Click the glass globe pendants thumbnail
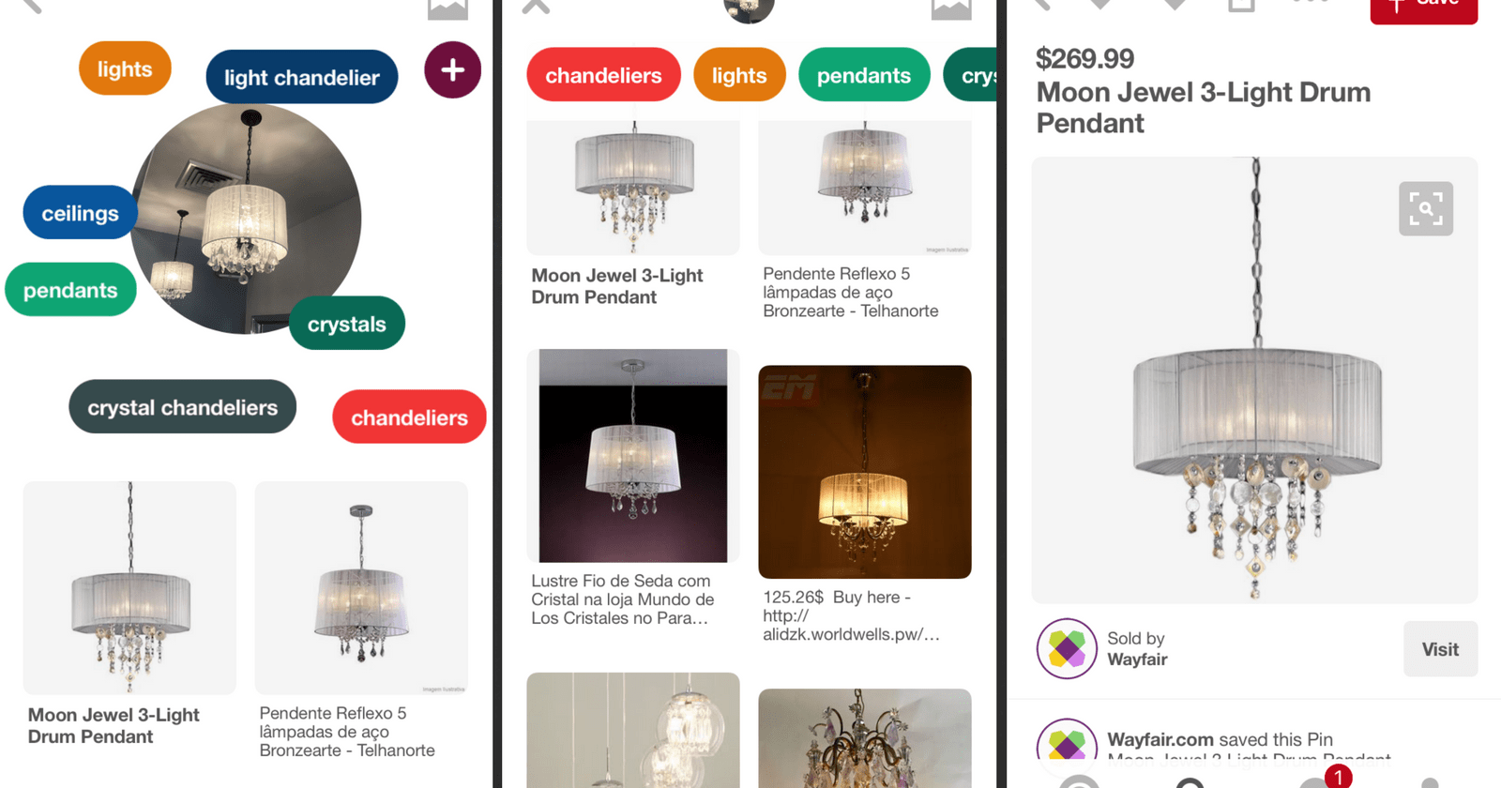 pos(633,730)
